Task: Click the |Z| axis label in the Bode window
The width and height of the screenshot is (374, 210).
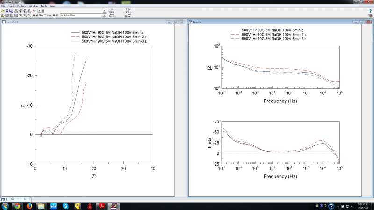Action: (x=209, y=67)
